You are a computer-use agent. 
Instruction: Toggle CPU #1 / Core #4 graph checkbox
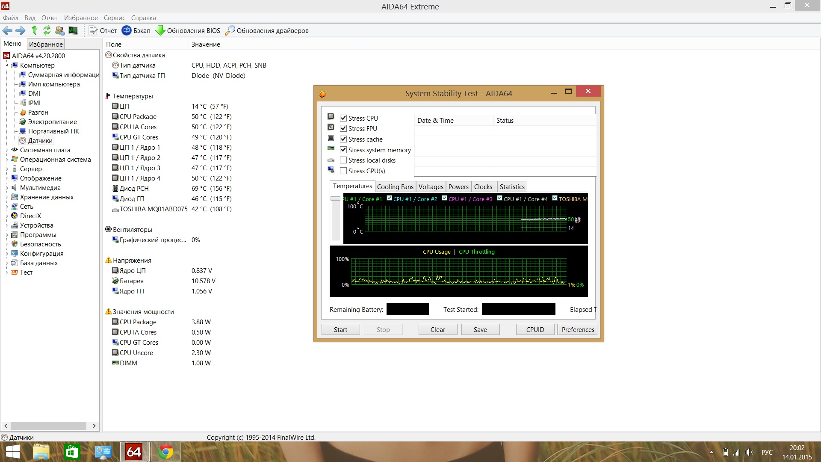click(499, 198)
